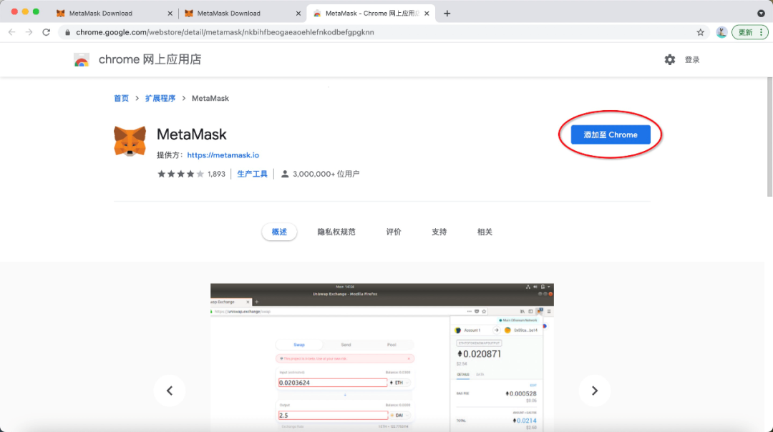This screenshot has width=773, height=432.
Task: Open 扩展程序 in the breadcrumb
Action: click(x=160, y=99)
